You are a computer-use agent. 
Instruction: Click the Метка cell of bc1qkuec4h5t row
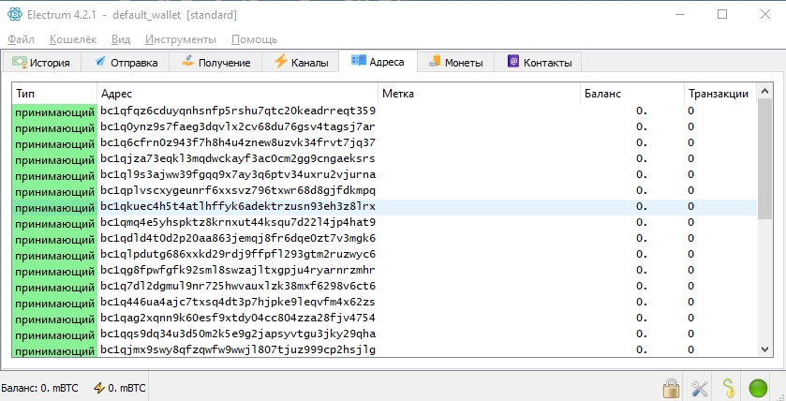point(480,206)
